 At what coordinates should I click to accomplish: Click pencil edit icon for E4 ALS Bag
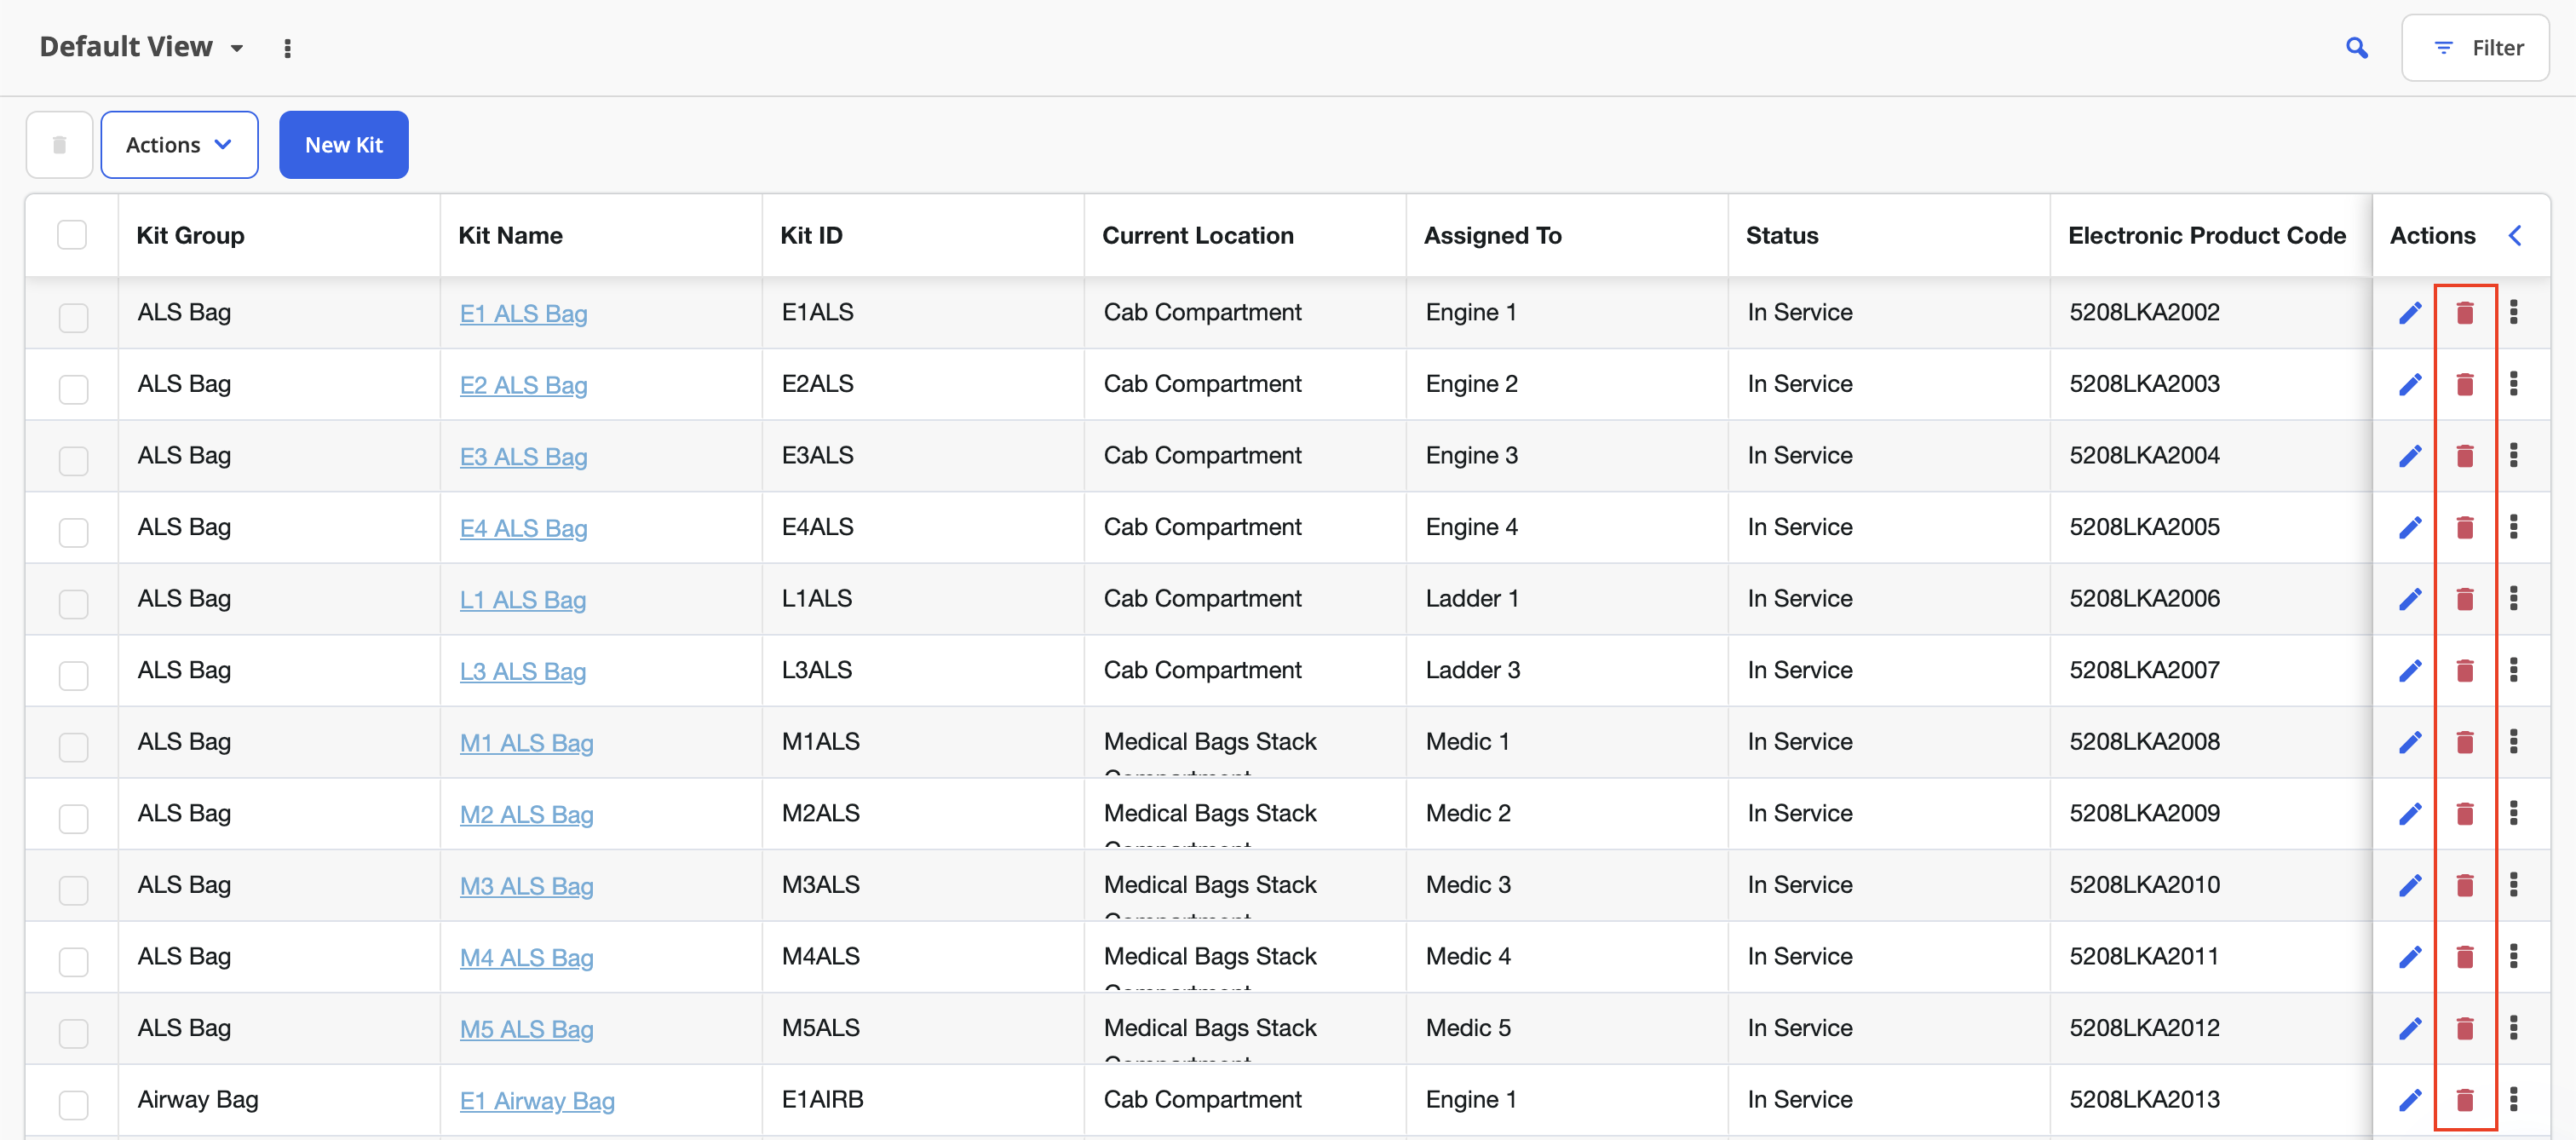click(2410, 528)
